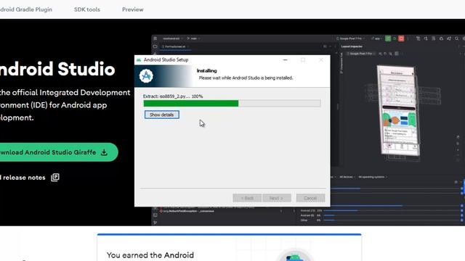Click the hamburger menu icon in the IDE screenshot

point(155,38)
